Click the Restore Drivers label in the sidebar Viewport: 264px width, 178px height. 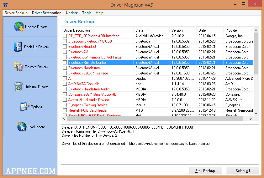[x=36, y=67]
